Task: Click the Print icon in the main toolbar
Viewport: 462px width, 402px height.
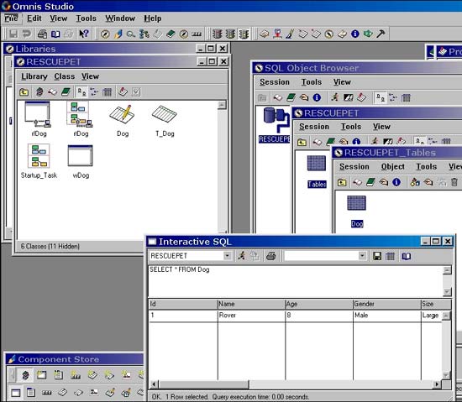Action: (42, 34)
